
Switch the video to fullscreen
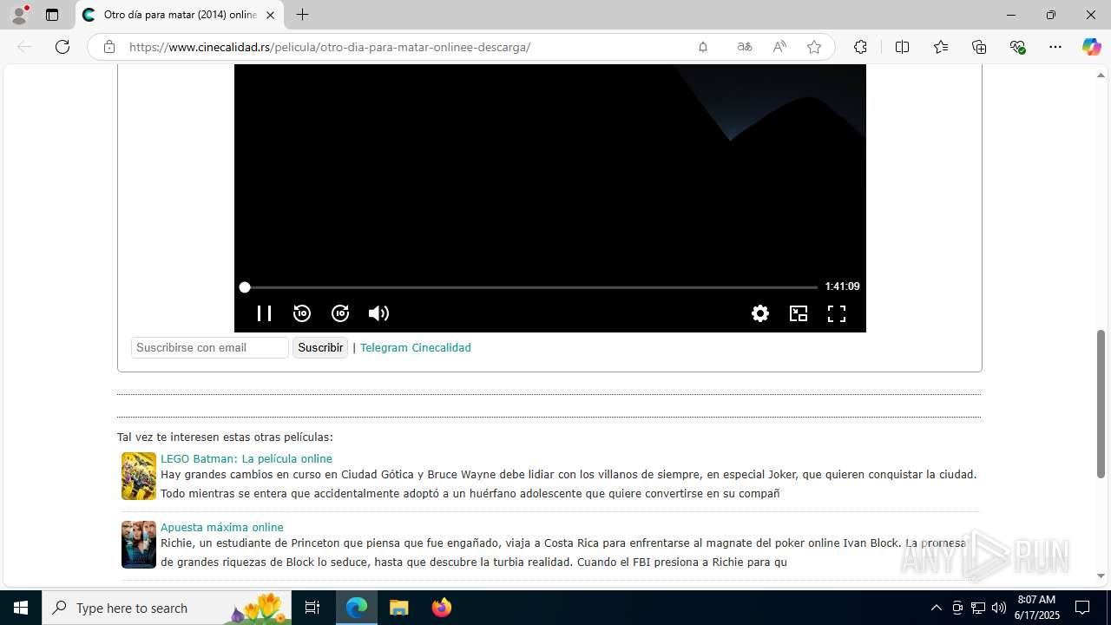pyautogui.click(x=837, y=313)
